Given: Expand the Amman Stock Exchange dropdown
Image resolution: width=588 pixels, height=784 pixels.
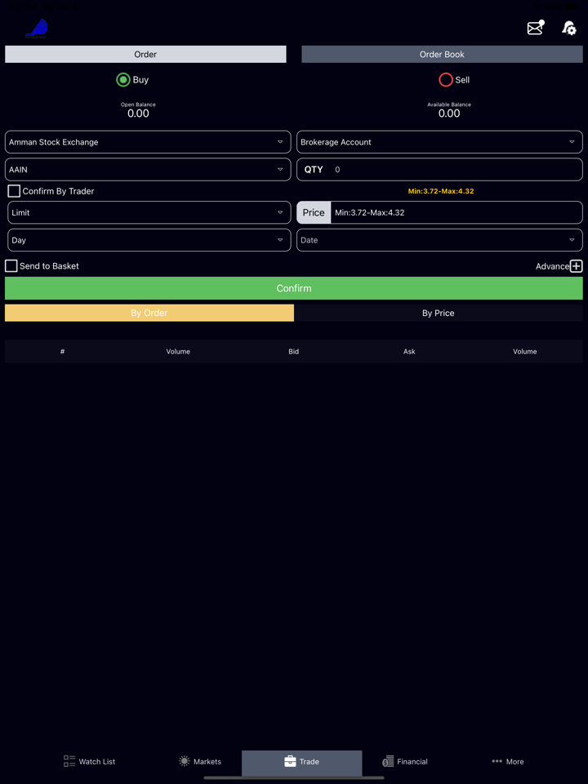Looking at the screenshot, I should pyautogui.click(x=148, y=142).
